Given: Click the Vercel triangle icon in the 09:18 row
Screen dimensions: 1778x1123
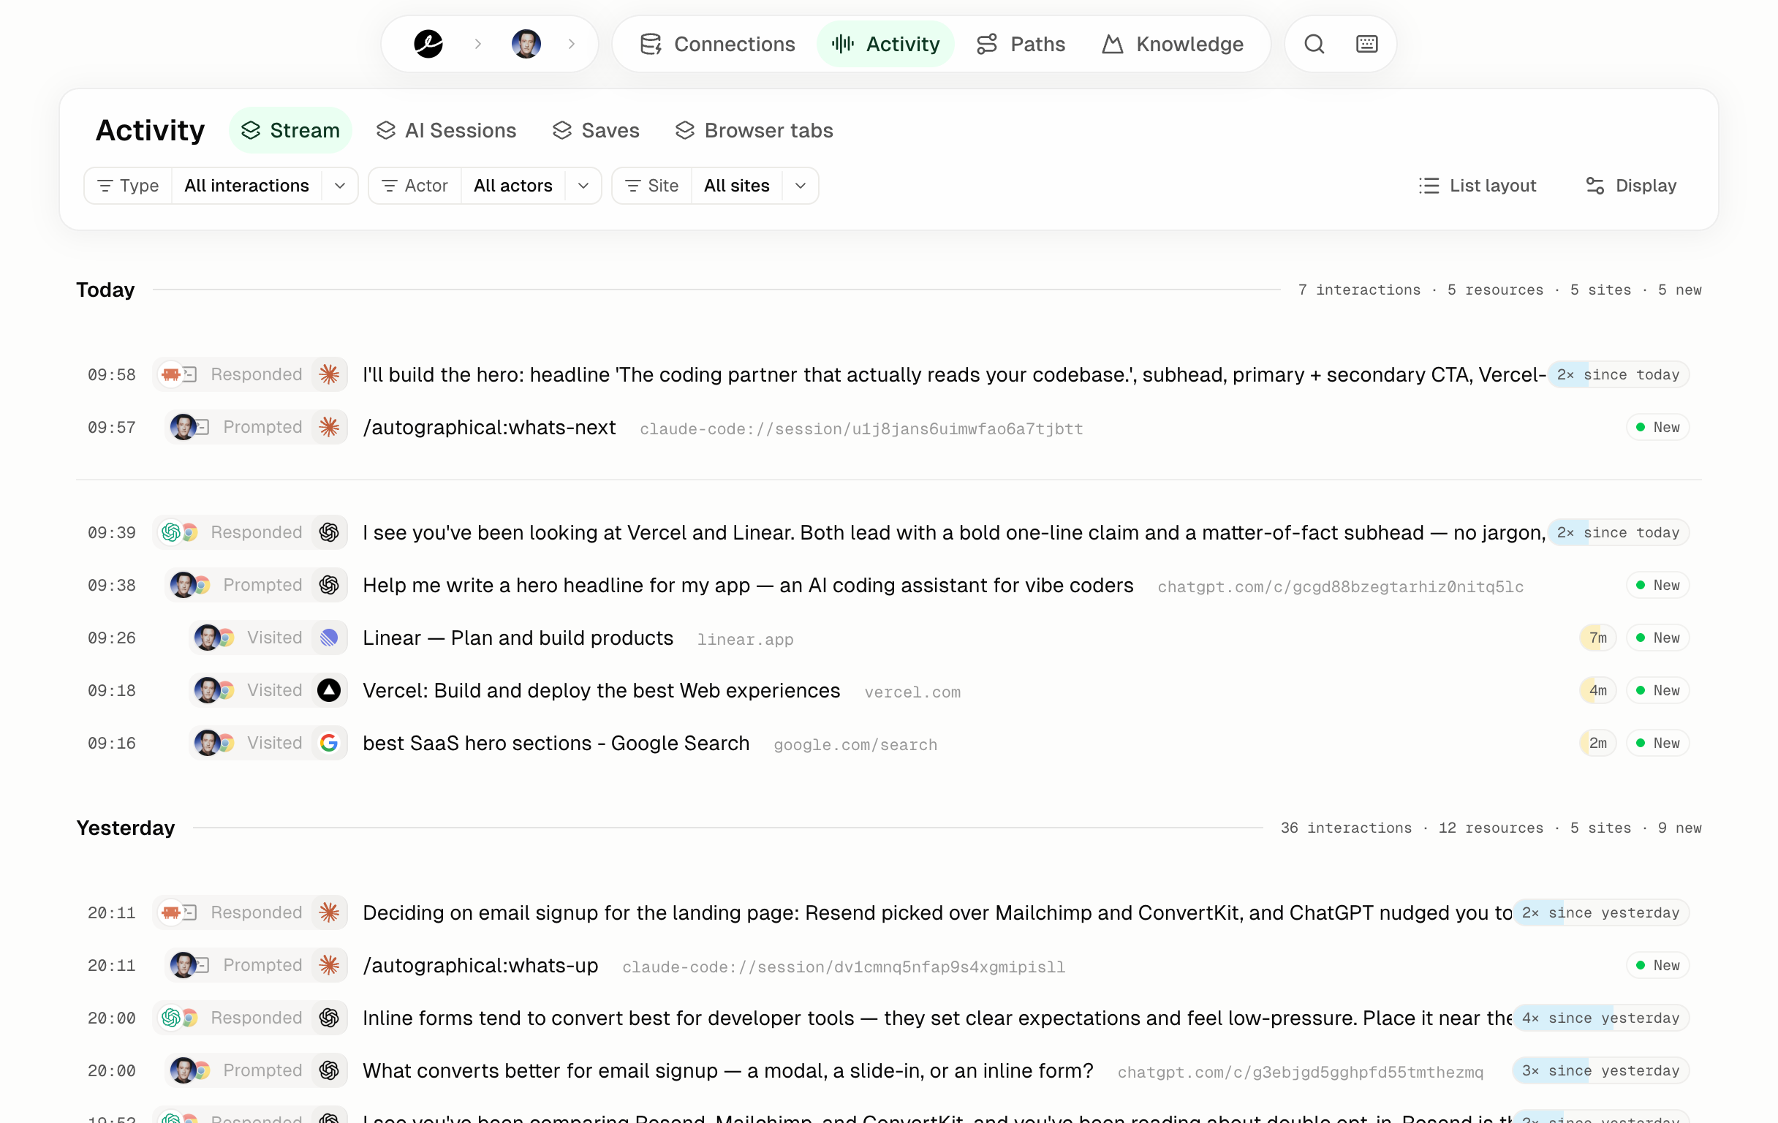Looking at the screenshot, I should coord(329,690).
